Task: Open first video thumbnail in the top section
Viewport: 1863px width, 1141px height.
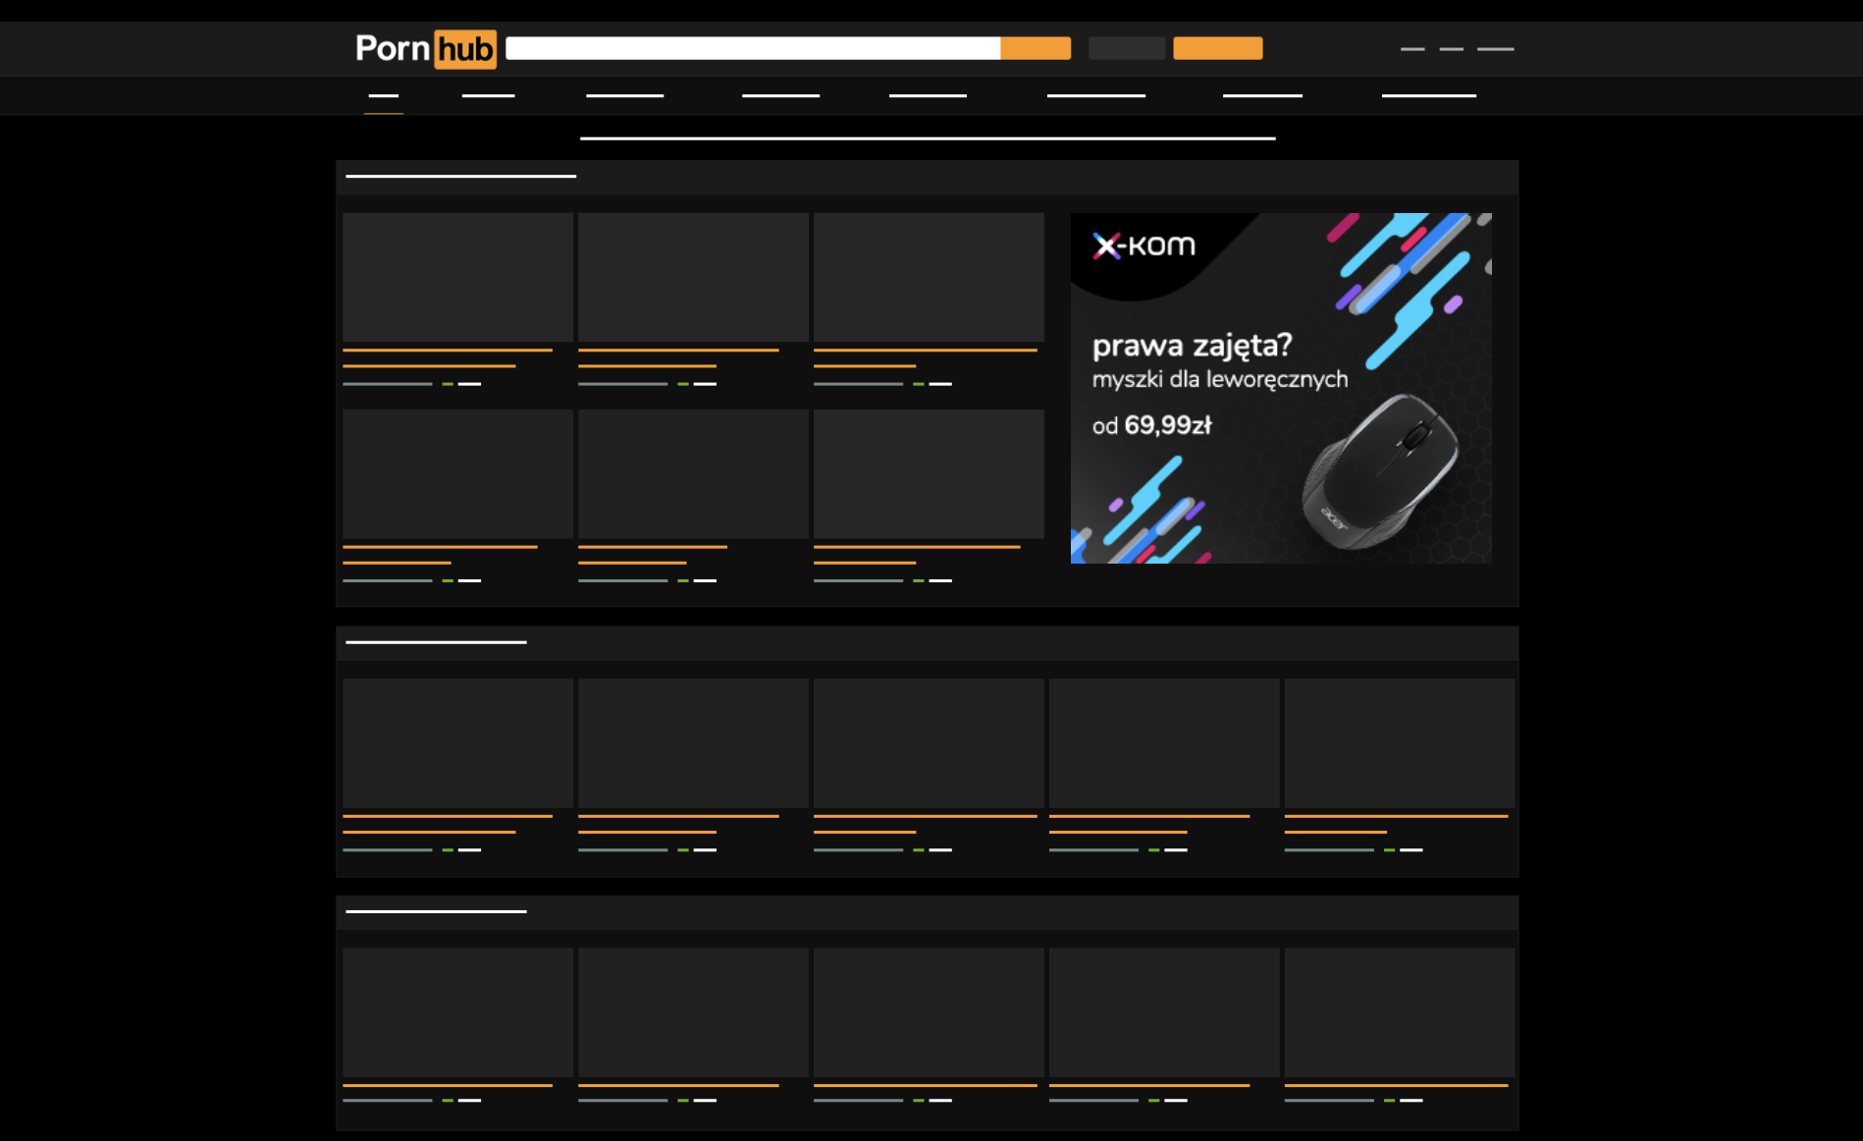Action: coord(457,277)
